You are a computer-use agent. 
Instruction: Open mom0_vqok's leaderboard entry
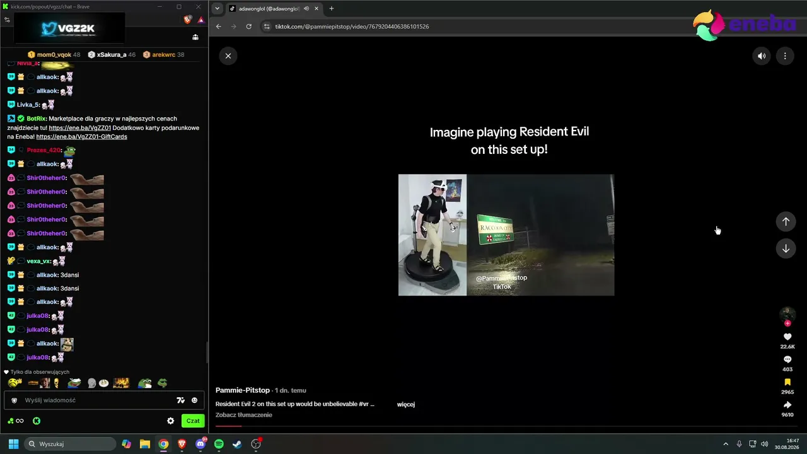coord(54,55)
